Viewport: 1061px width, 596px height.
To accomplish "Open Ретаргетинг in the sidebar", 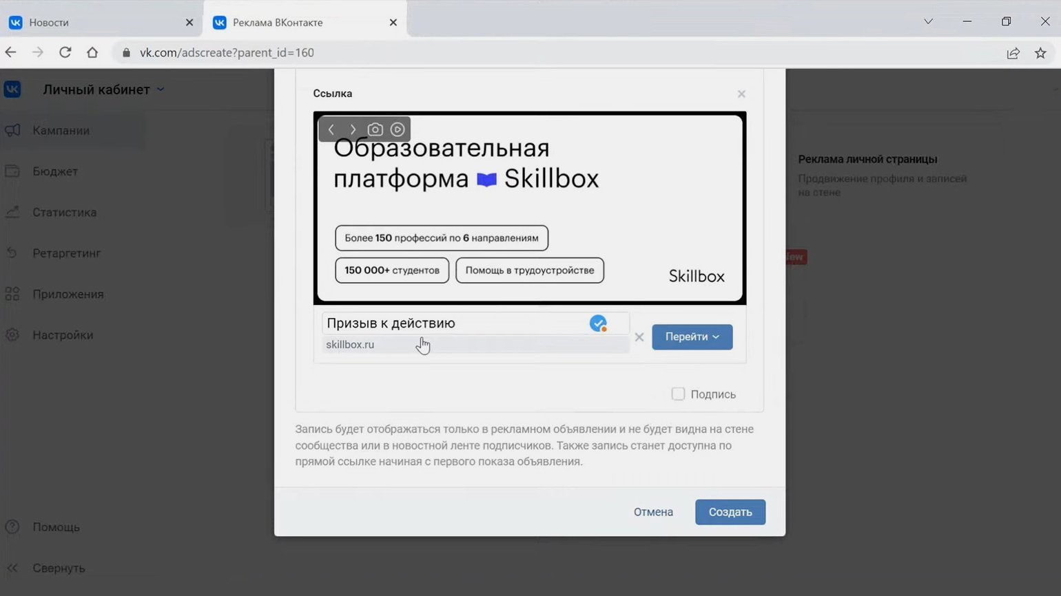I will (x=66, y=253).
